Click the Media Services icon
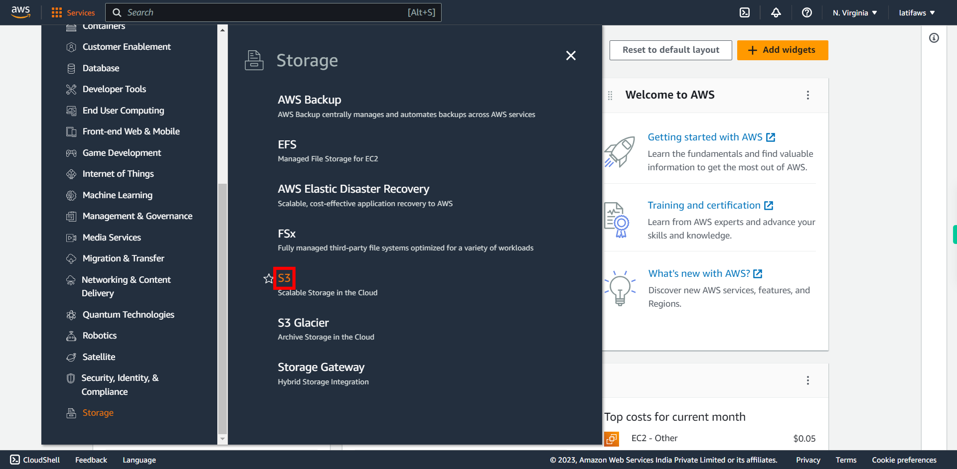 point(71,237)
